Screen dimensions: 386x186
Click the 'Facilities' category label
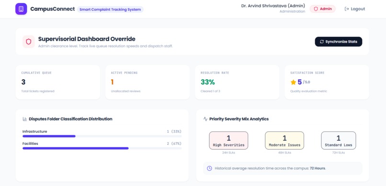[30, 143]
